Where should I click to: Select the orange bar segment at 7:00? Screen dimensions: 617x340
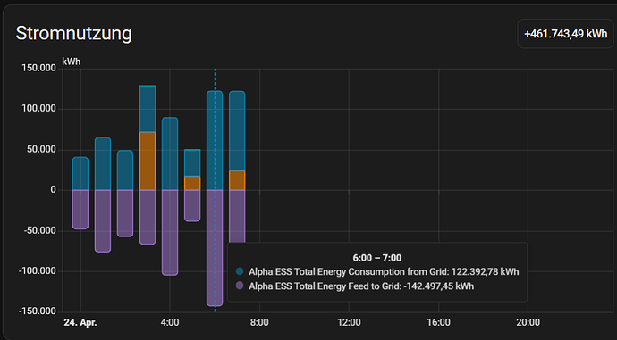pyautogui.click(x=237, y=180)
